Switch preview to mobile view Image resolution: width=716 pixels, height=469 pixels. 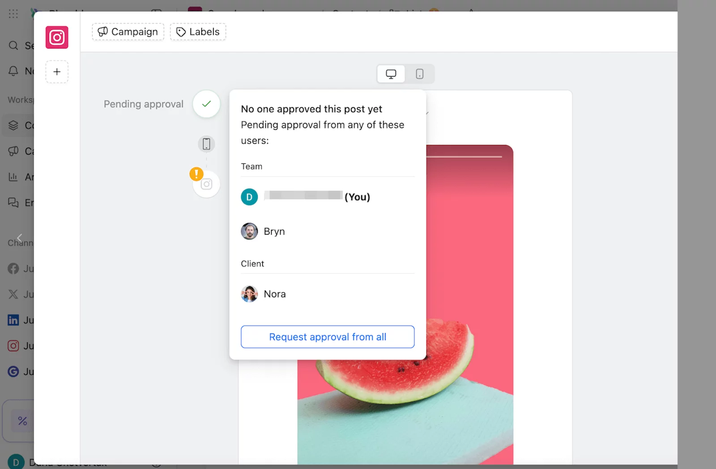[x=419, y=74]
